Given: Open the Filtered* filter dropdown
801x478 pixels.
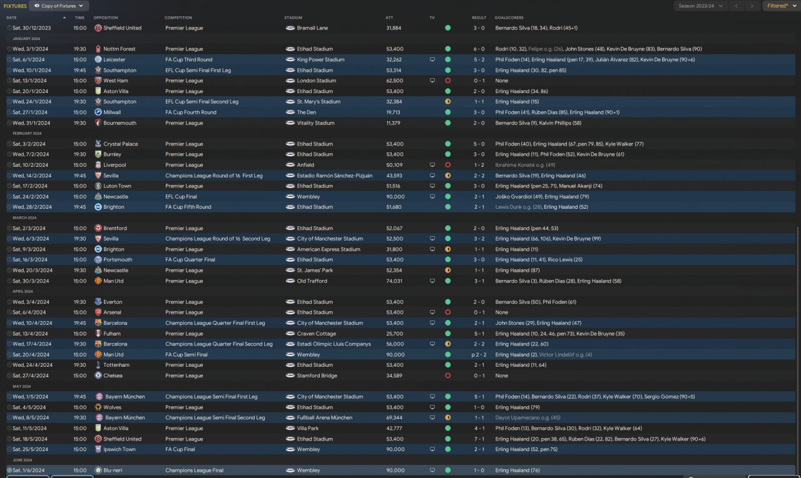Looking at the screenshot, I should click(x=780, y=6).
